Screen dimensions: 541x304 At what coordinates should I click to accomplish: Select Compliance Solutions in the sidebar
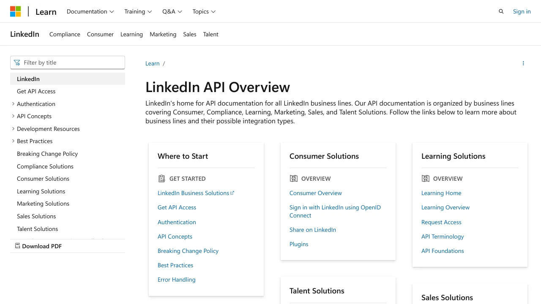coord(45,166)
